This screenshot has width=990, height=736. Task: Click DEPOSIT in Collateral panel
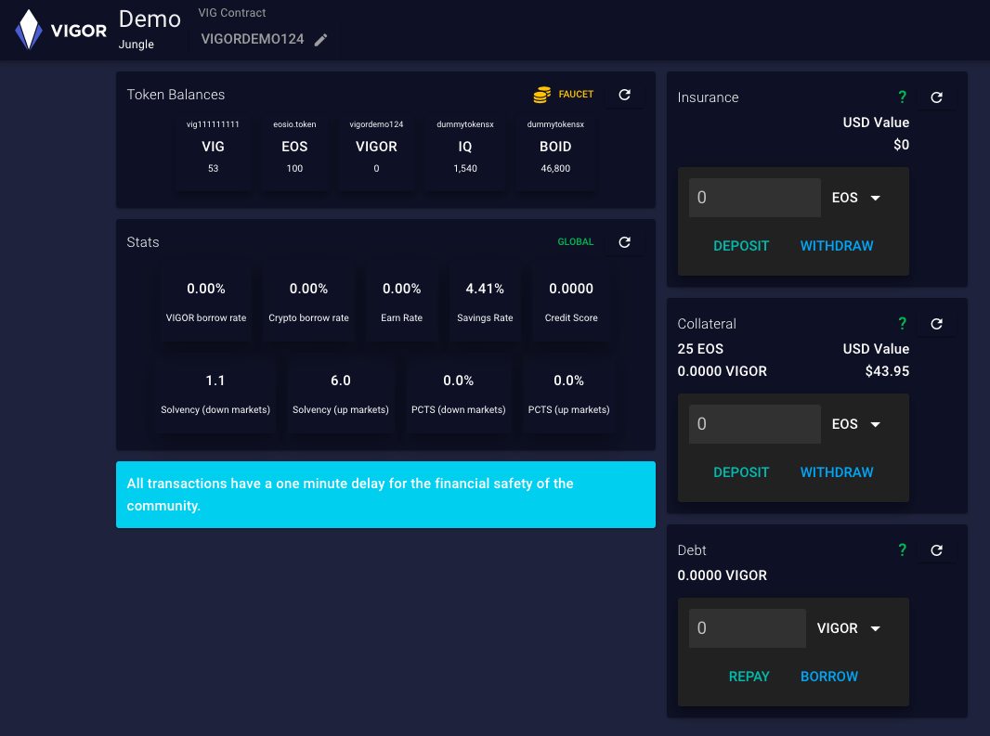click(740, 472)
